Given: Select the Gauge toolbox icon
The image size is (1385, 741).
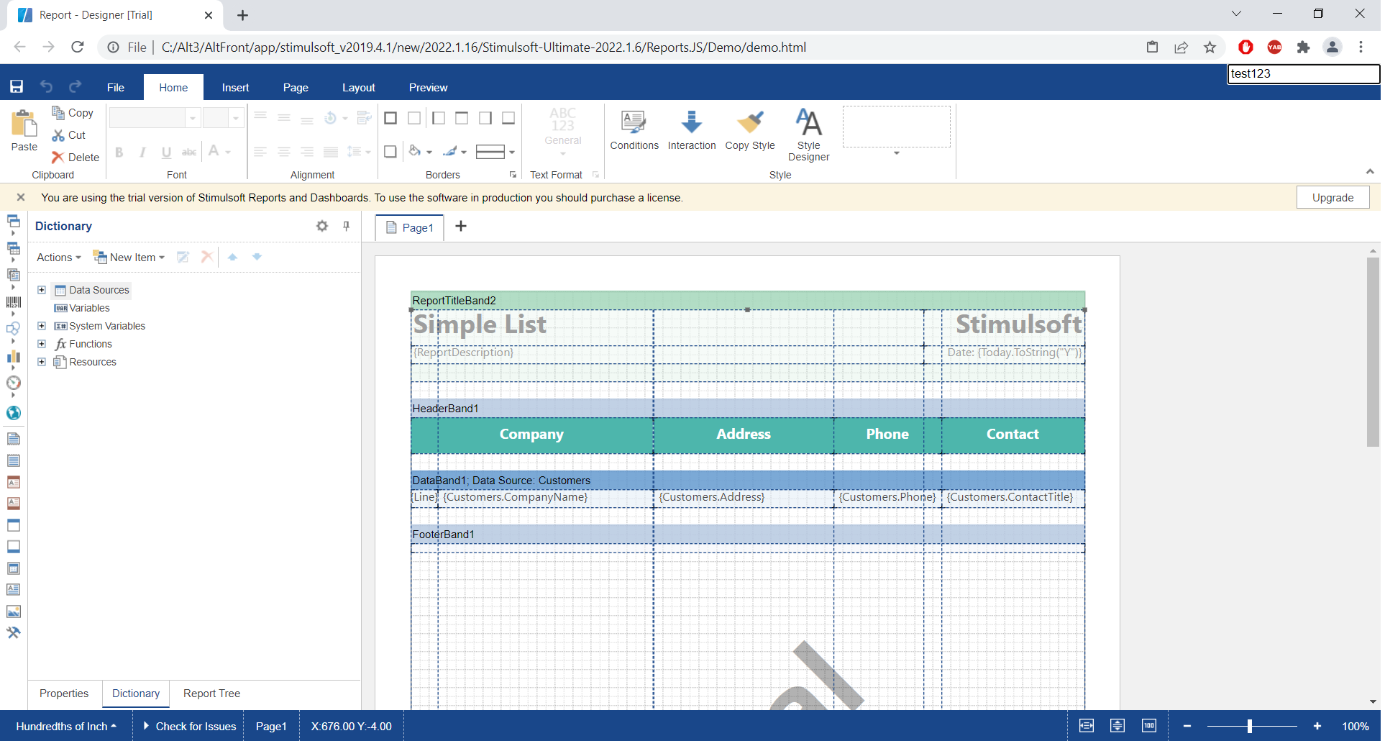Looking at the screenshot, I should (x=14, y=383).
